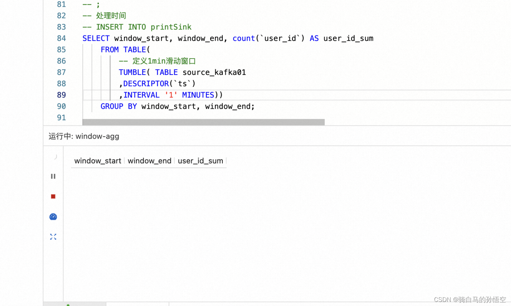Click the 处理时间 comment line
The height and width of the screenshot is (306, 511).
104,16
